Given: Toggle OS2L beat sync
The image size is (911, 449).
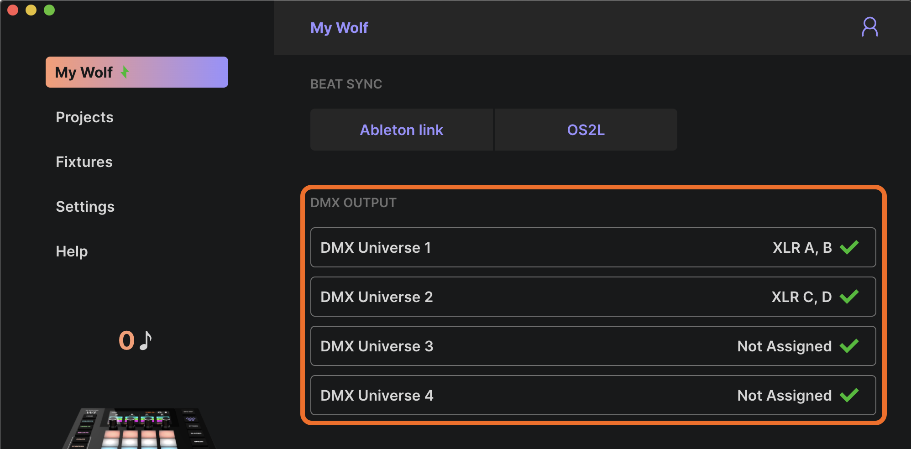Looking at the screenshot, I should (x=586, y=130).
